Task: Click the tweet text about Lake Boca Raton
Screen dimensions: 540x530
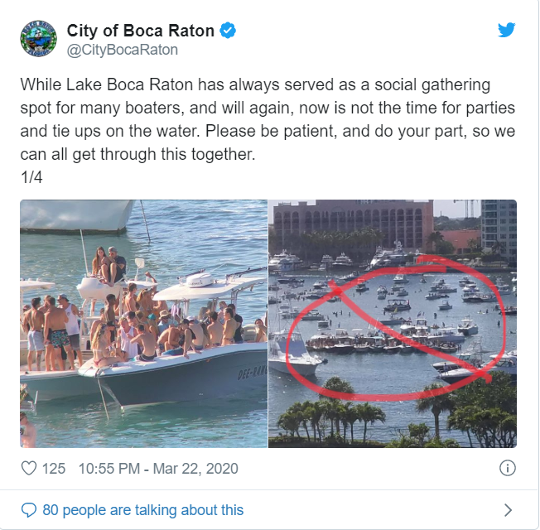Action: (268, 119)
